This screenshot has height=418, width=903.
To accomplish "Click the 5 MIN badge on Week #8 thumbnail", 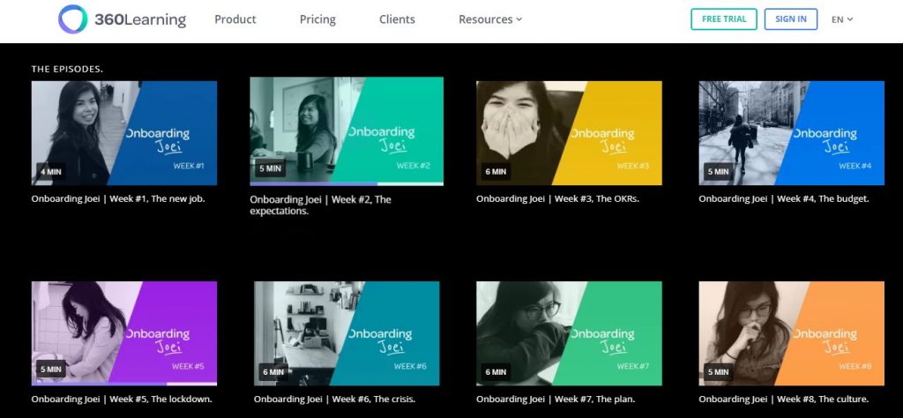I will (x=718, y=372).
